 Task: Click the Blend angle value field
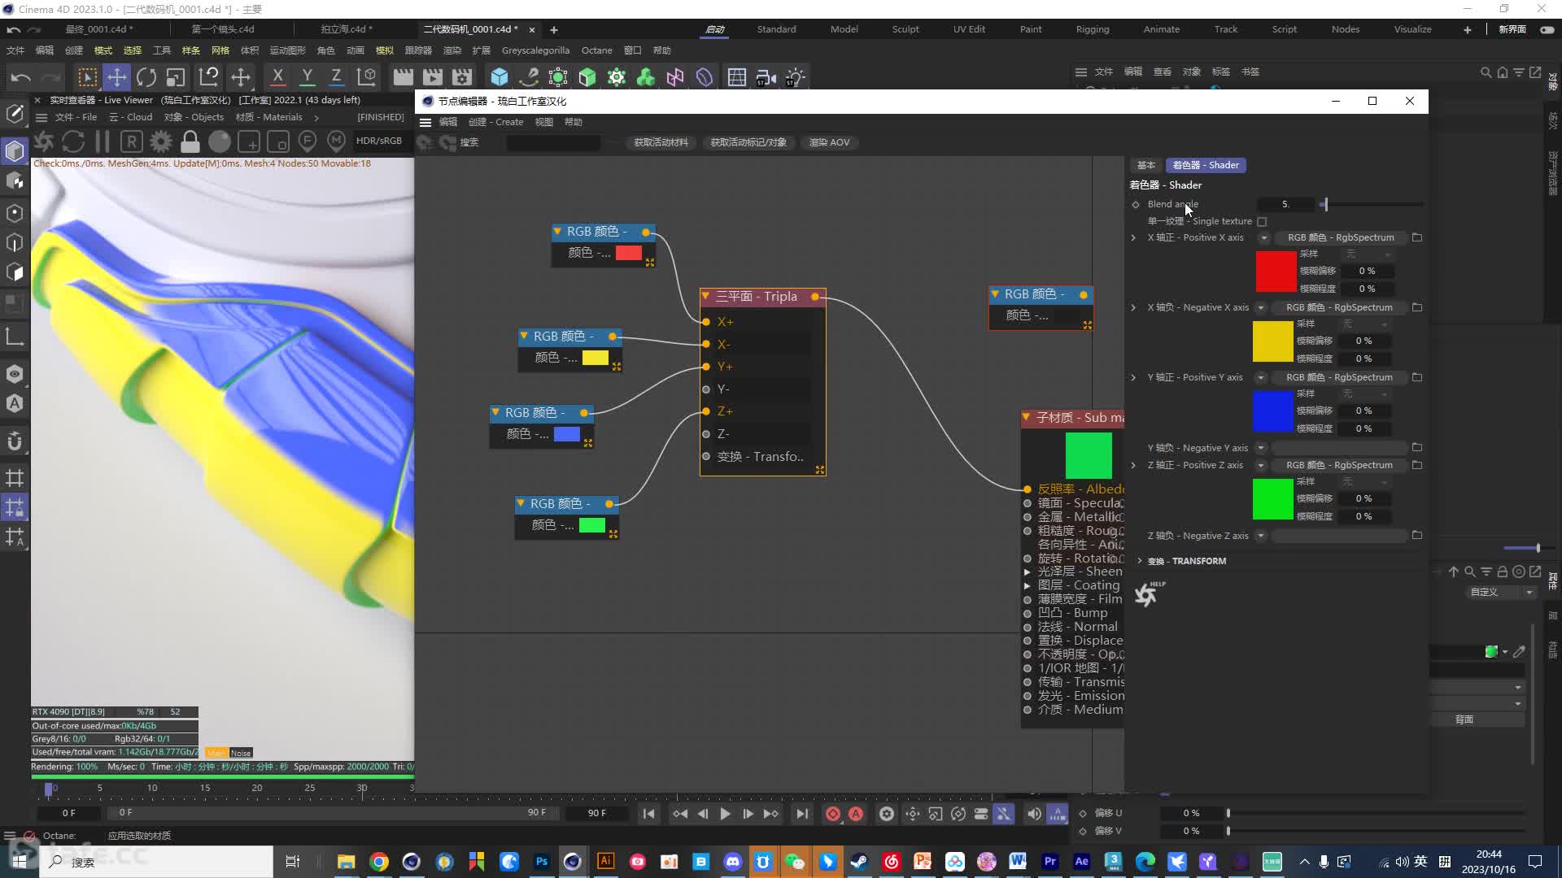click(1285, 204)
